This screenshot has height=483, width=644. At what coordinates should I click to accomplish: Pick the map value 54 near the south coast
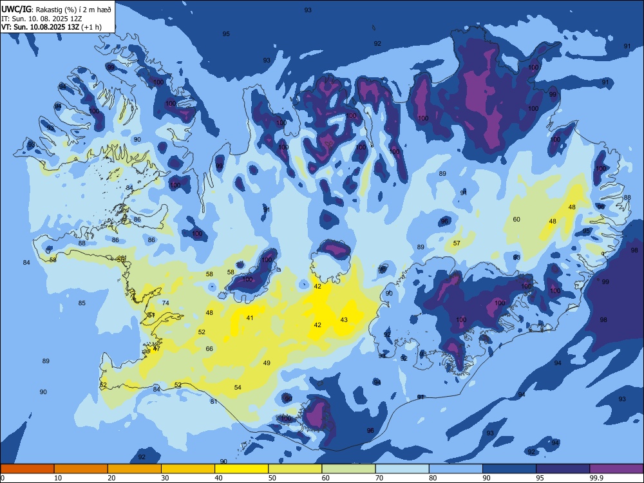(x=238, y=387)
